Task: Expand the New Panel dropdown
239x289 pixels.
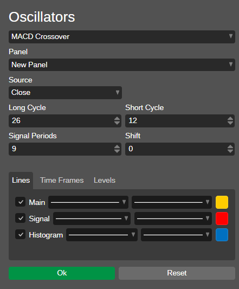Action: (122, 65)
